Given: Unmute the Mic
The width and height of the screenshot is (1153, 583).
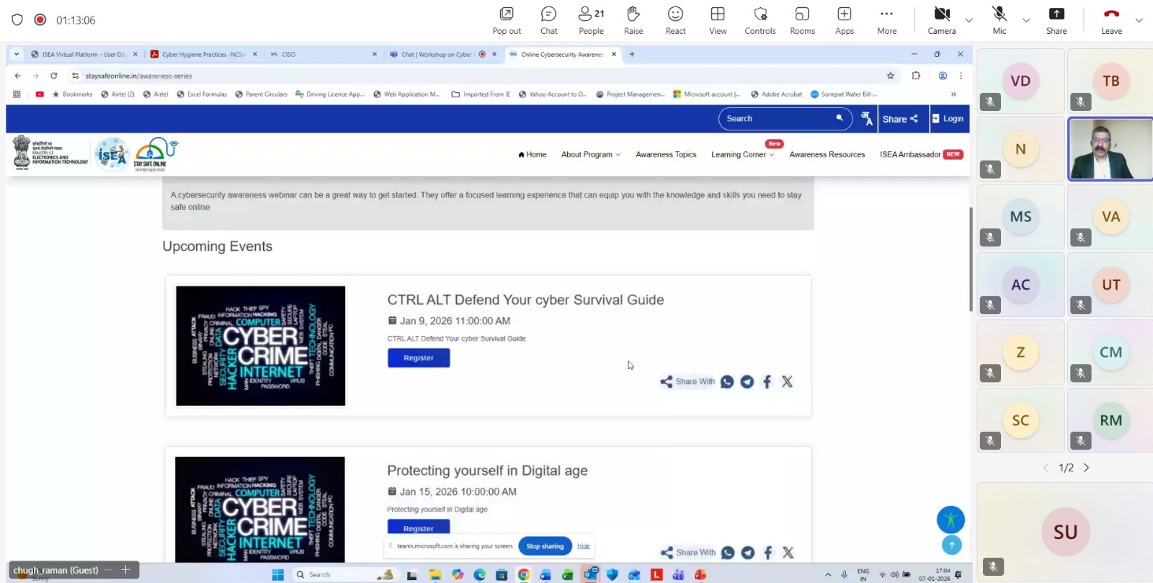Looking at the screenshot, I should (x=999, y=19).
